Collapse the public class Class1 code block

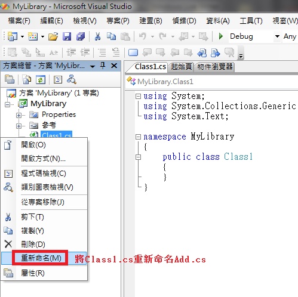[138, 157]
